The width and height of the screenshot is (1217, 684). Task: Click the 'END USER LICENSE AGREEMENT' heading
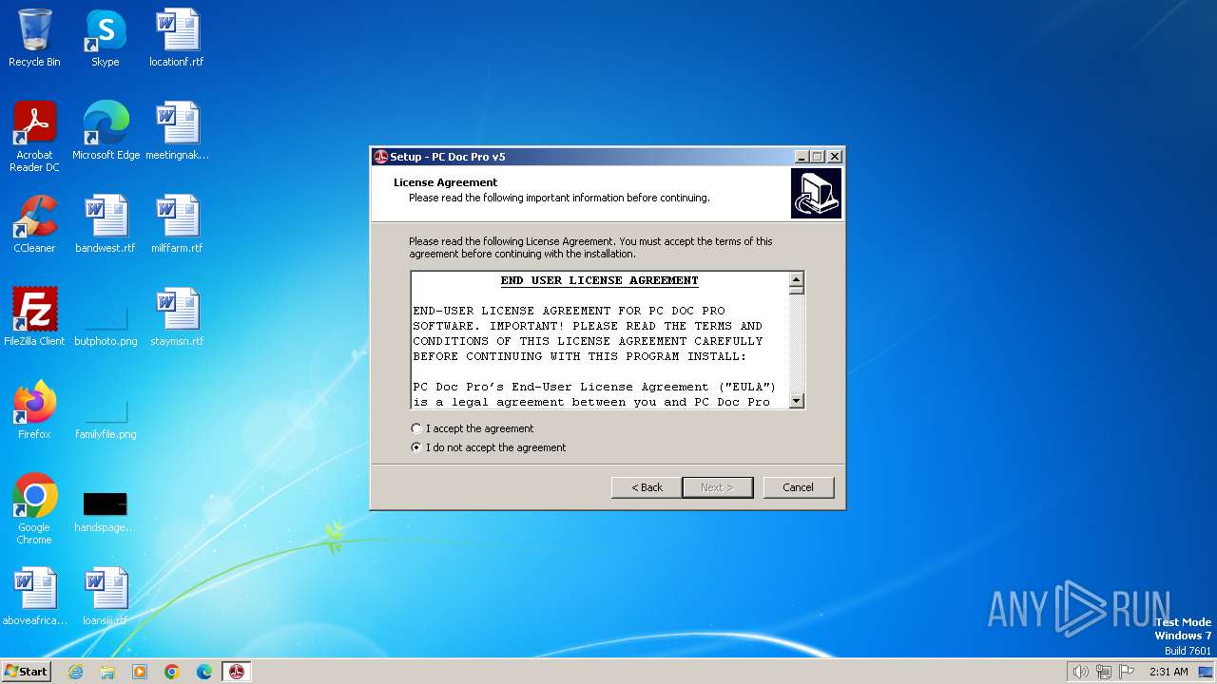600,280
